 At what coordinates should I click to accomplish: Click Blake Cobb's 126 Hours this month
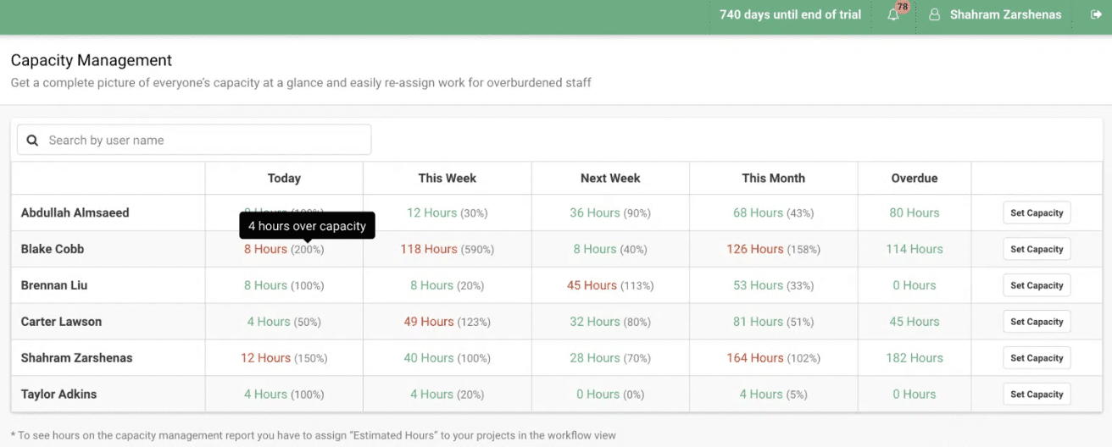[x=774, y=249]
